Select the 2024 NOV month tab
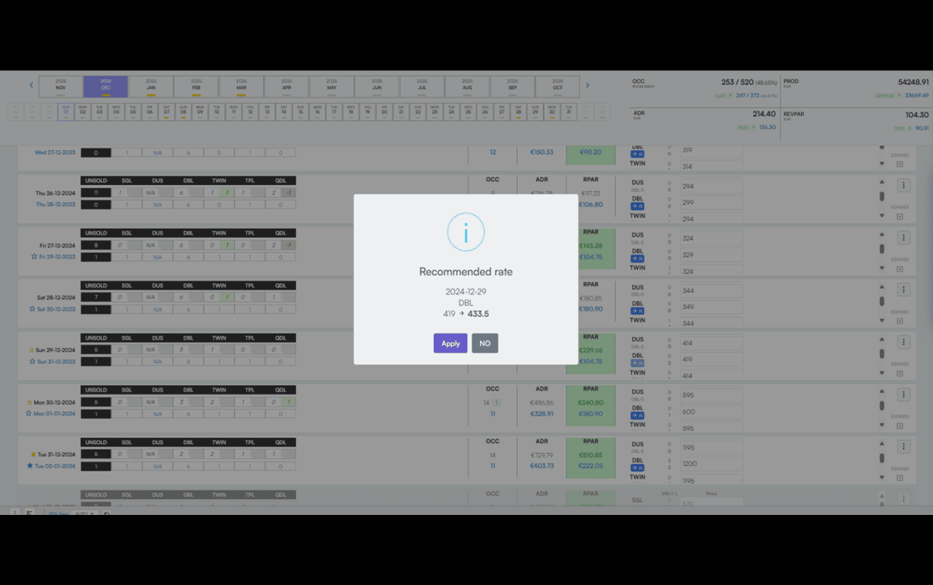 click(60, 85)
